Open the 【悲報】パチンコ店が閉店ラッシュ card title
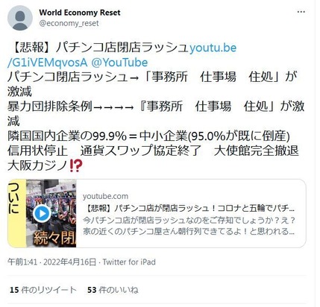The image size is (320, 307). click(x=189, y=209)
